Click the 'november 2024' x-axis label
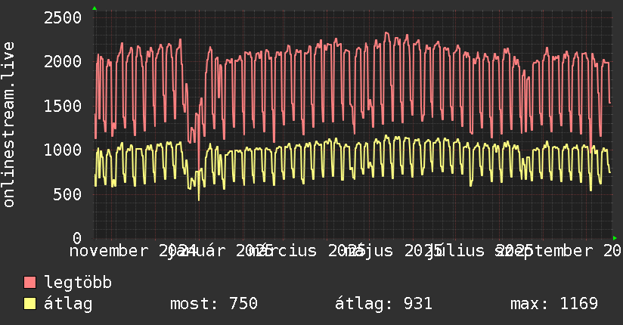 click(133, 251)
